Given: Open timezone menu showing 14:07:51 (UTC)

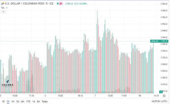Looking at the screenshot, I should [x=159, y=101].
